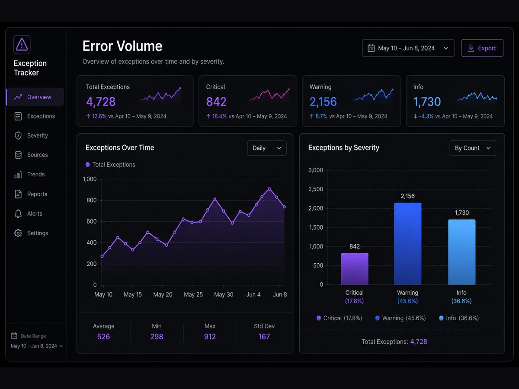Screen dimensions: 519x389
Task: Click the peak point of the line chart
Action: [269, 189]
